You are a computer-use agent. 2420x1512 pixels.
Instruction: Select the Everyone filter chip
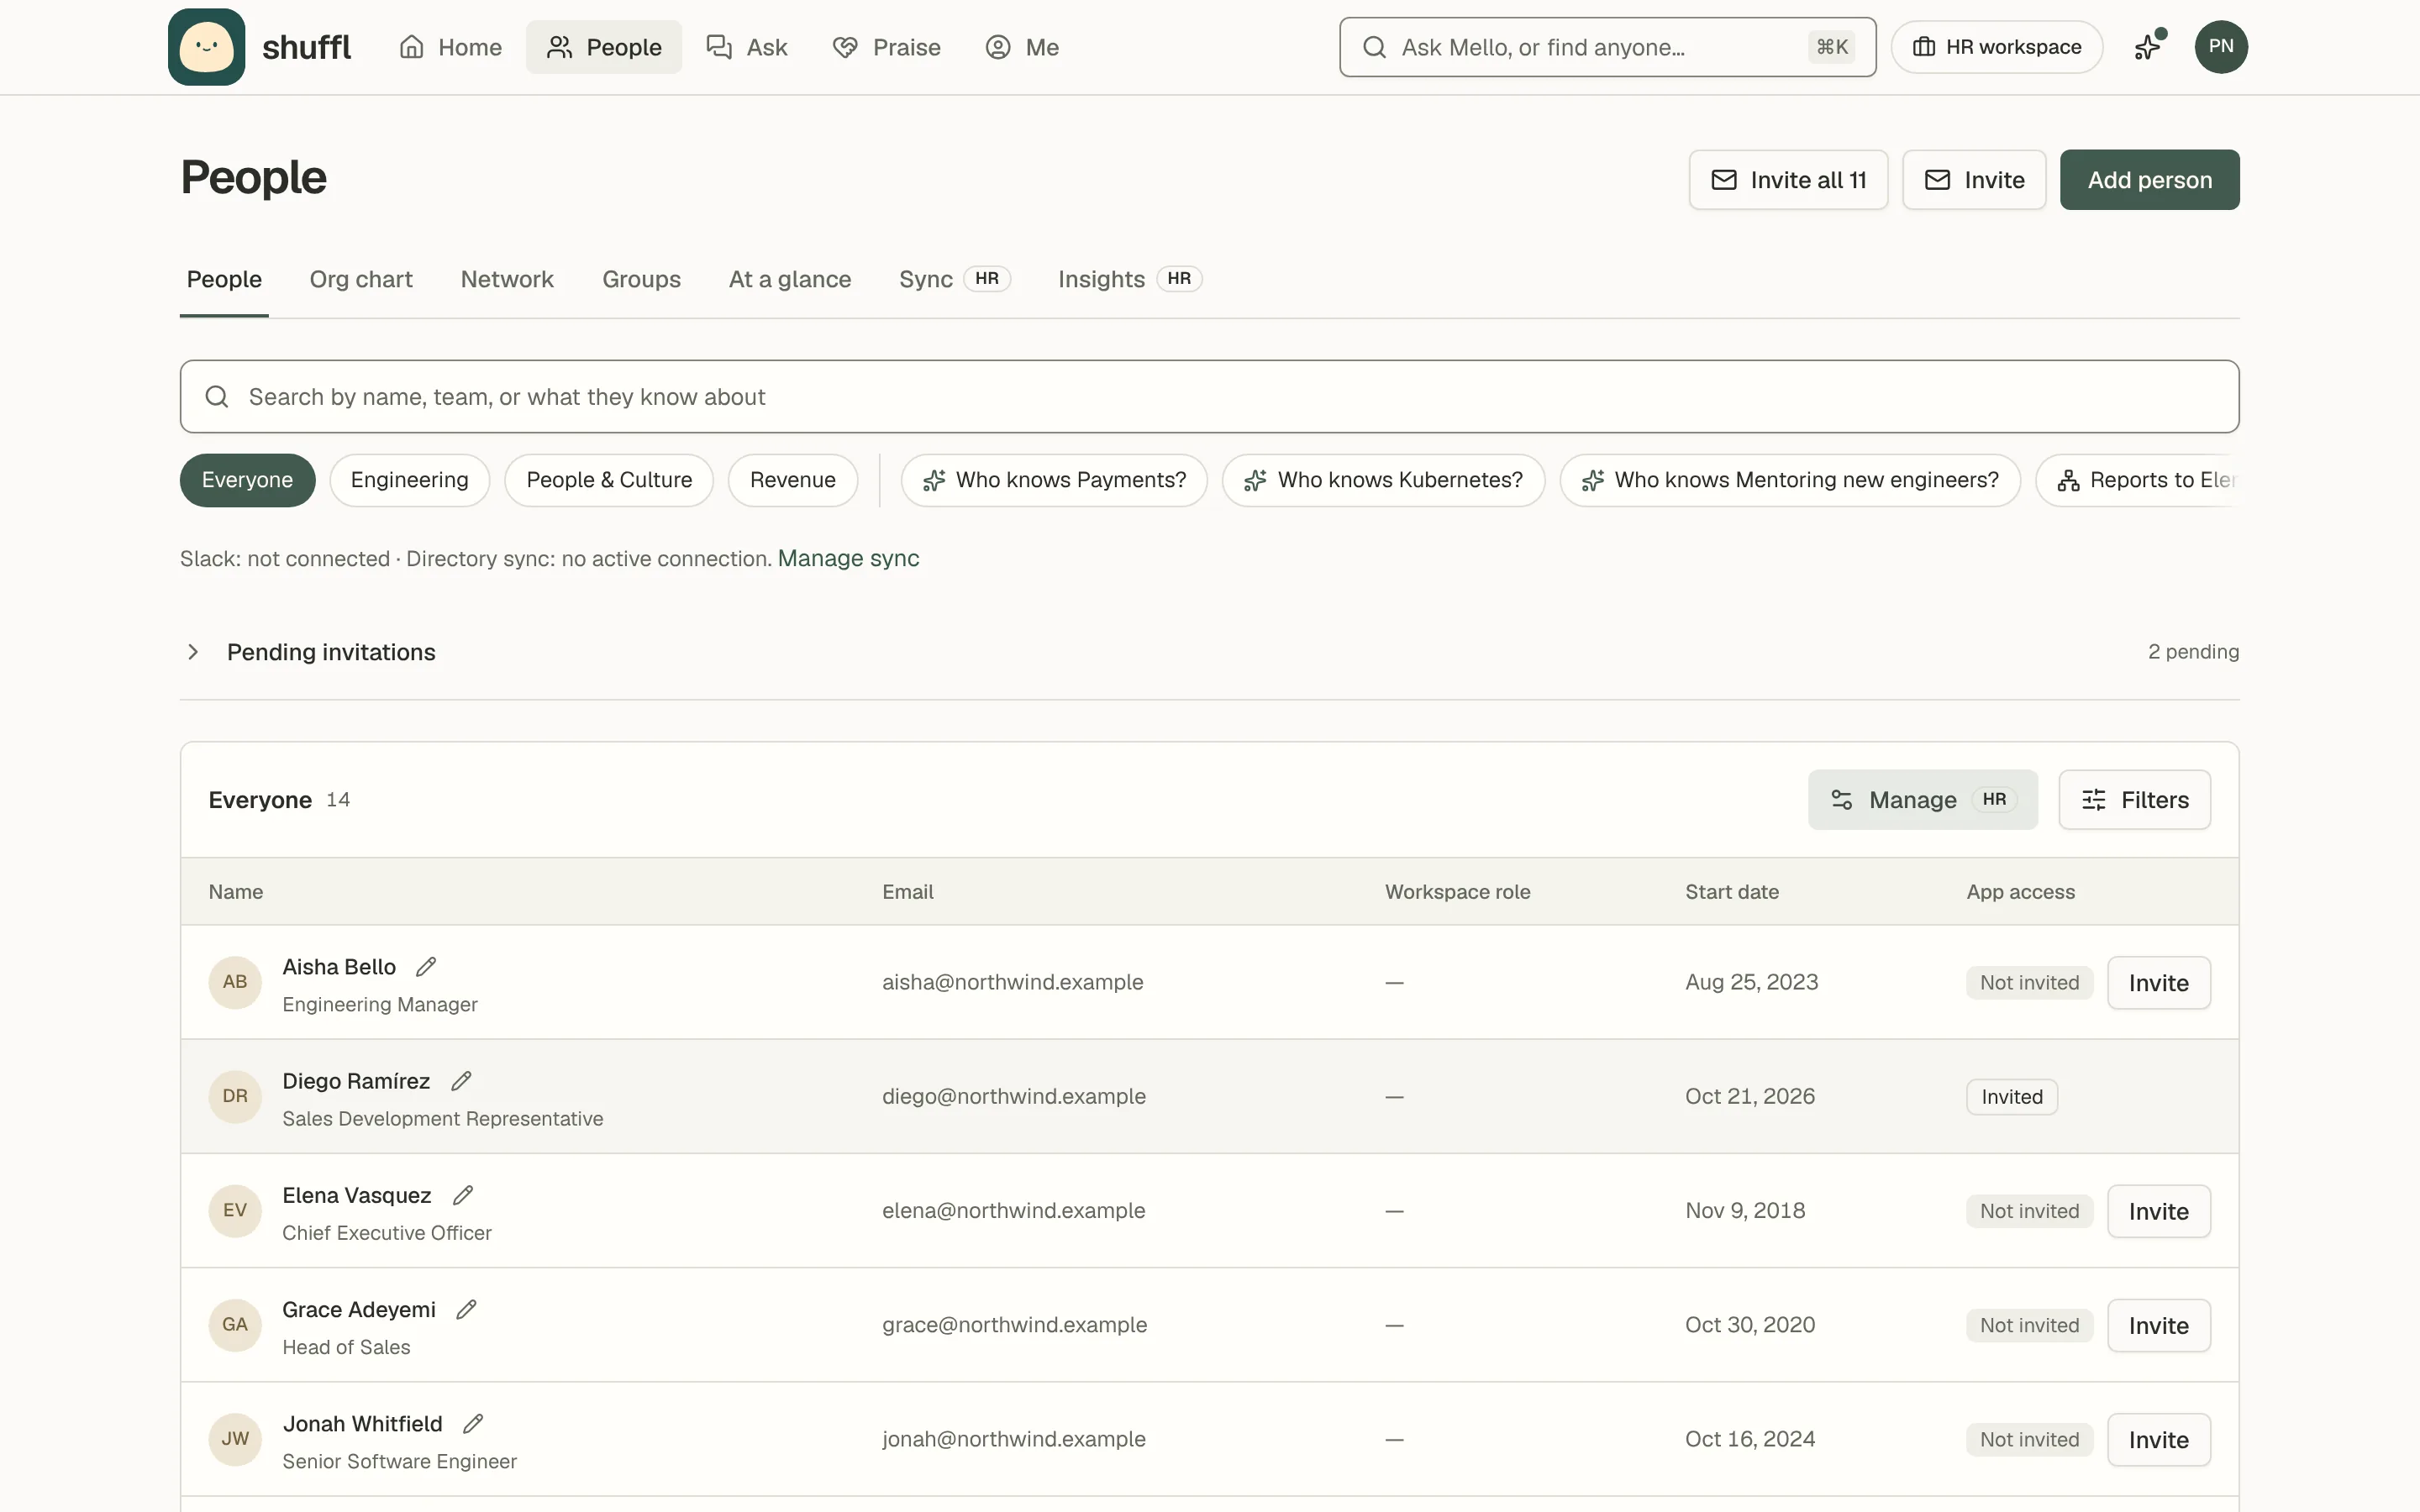click(x=247, y=480)
